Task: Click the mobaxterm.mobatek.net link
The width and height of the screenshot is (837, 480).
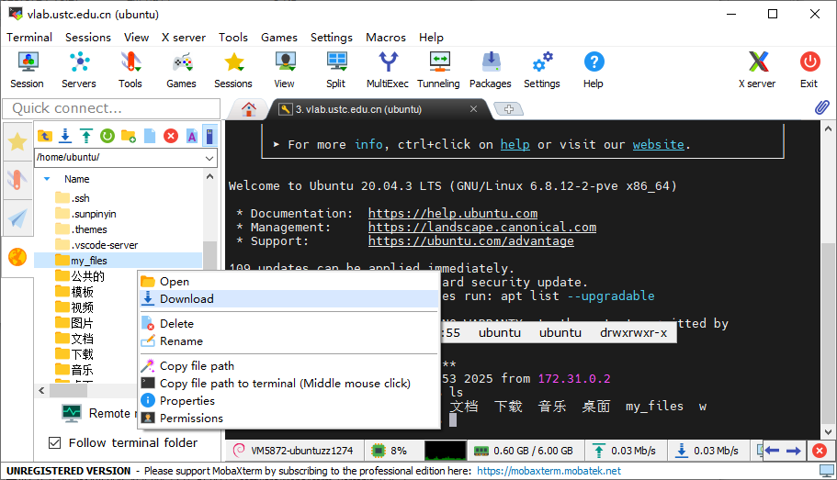Action: (549, 471)
